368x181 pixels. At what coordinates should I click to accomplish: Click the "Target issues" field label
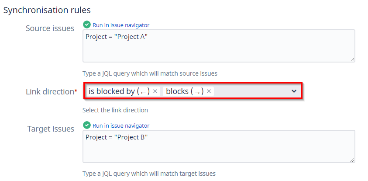point(51,129)
